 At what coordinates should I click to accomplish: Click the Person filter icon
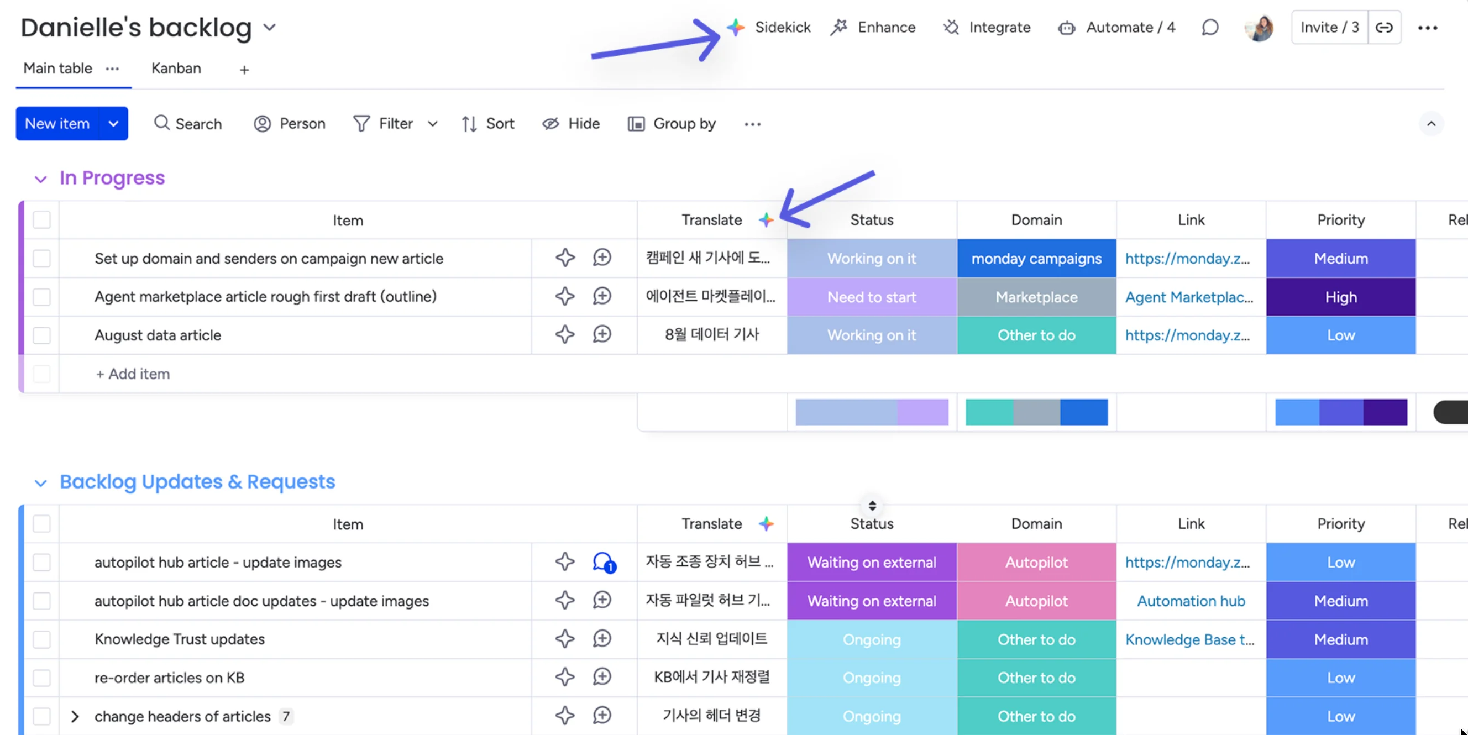(262, 124)
